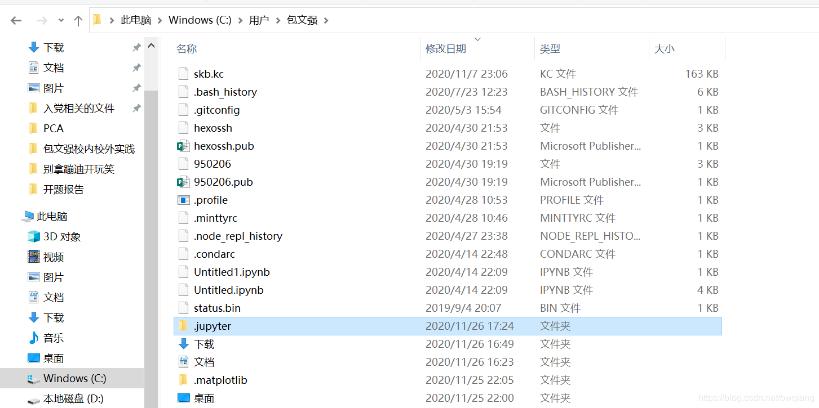
Task: Select 本地磁盘 (D:) drive in sidebar
Action: 73,398
